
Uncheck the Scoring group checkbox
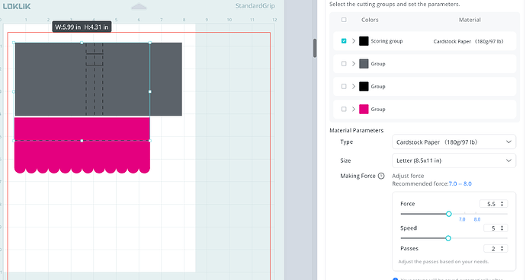(344, 41)
